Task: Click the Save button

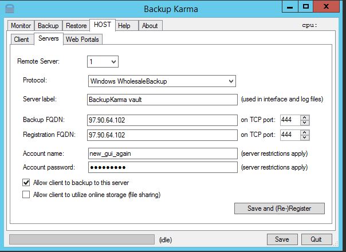Action: pos(282,239)
